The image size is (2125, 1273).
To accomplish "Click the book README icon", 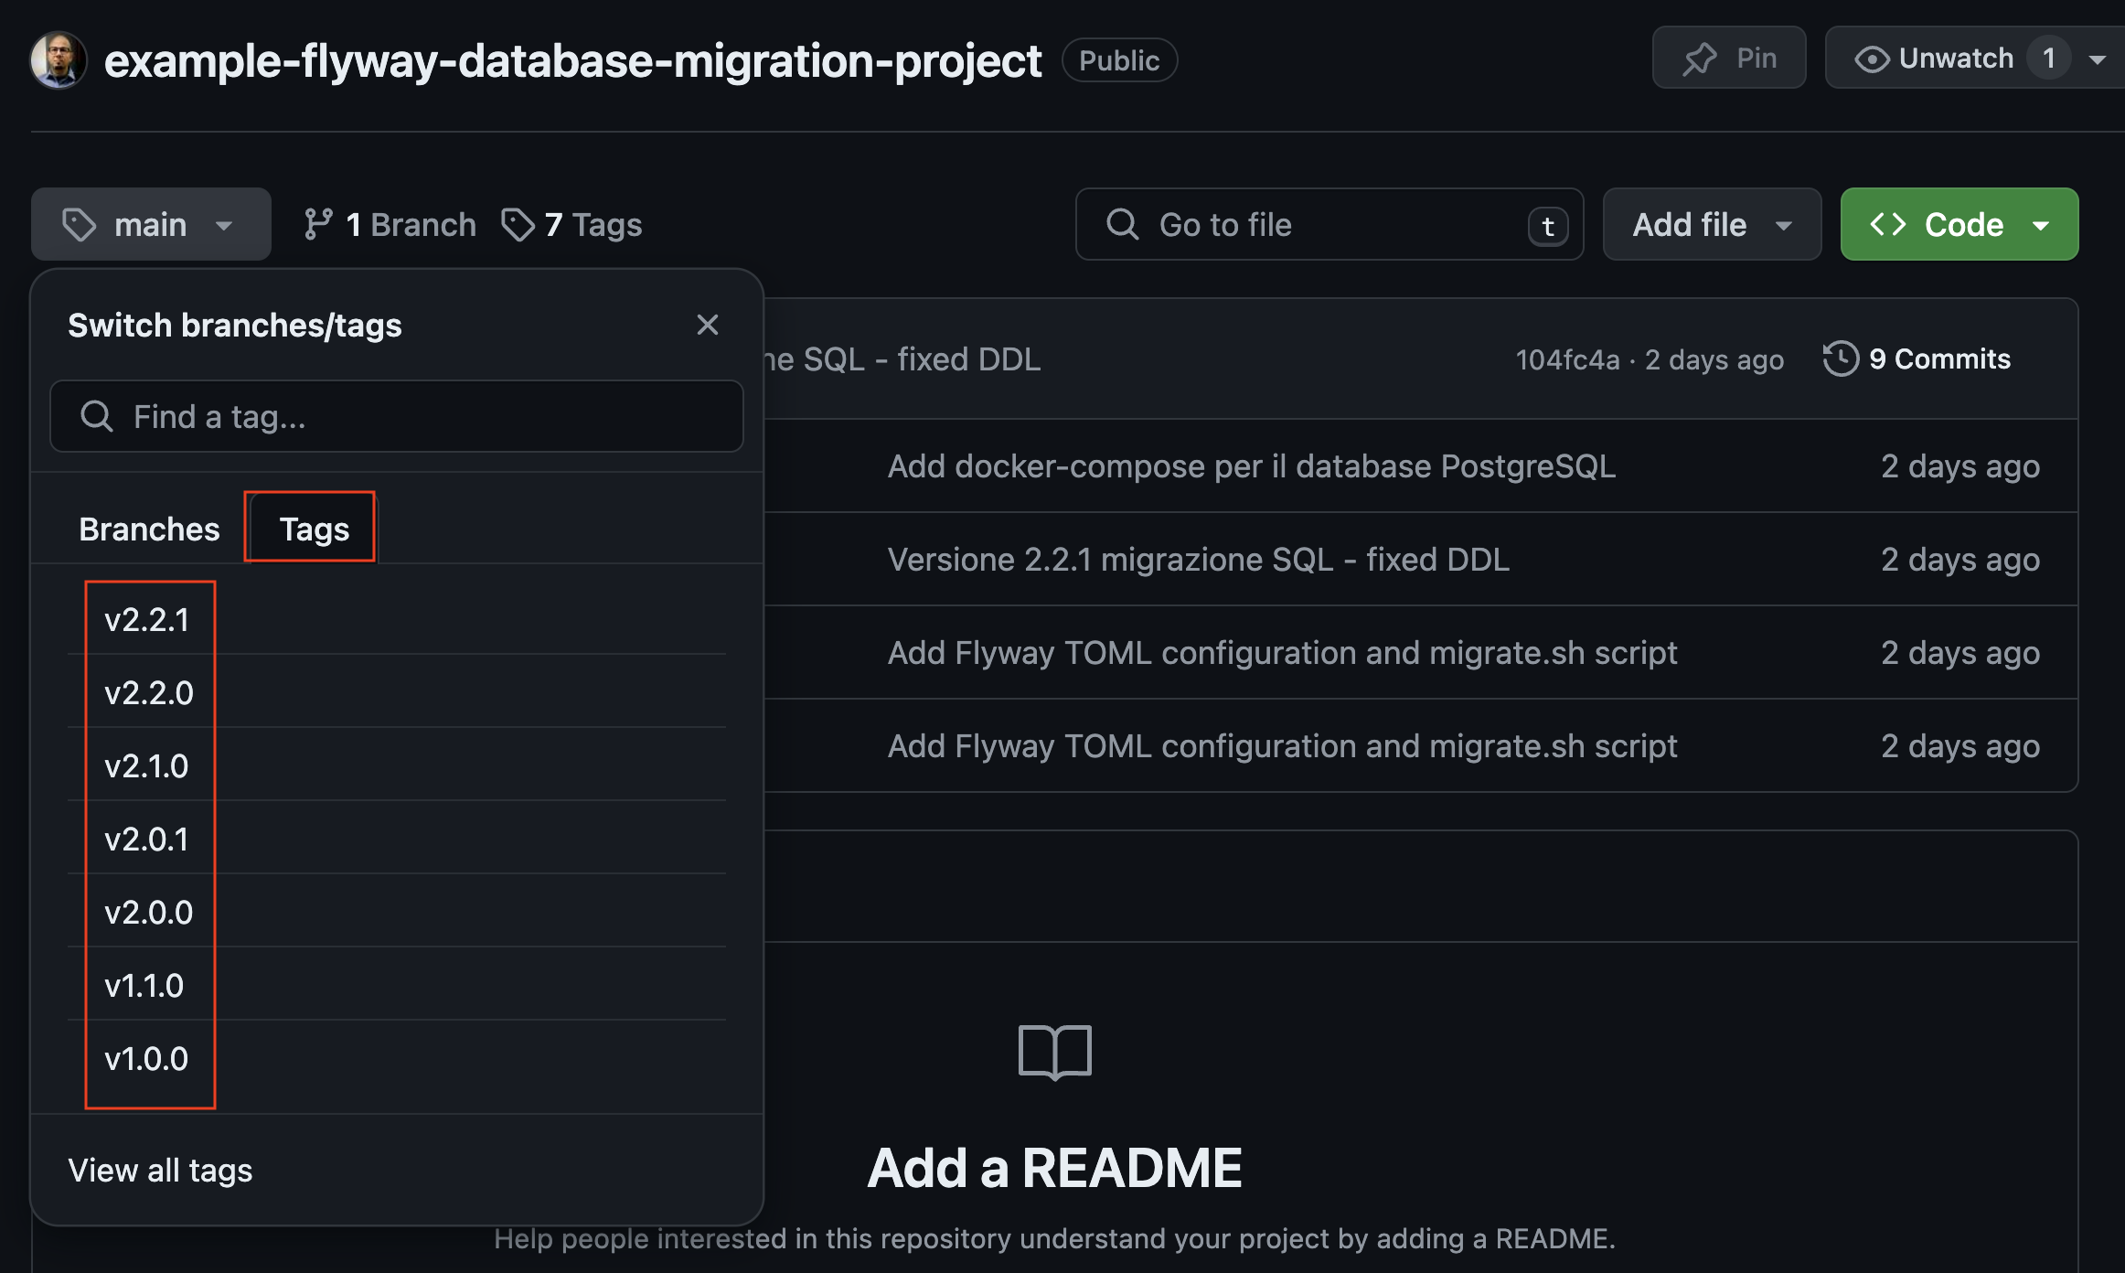I will click(1054, 1052).
